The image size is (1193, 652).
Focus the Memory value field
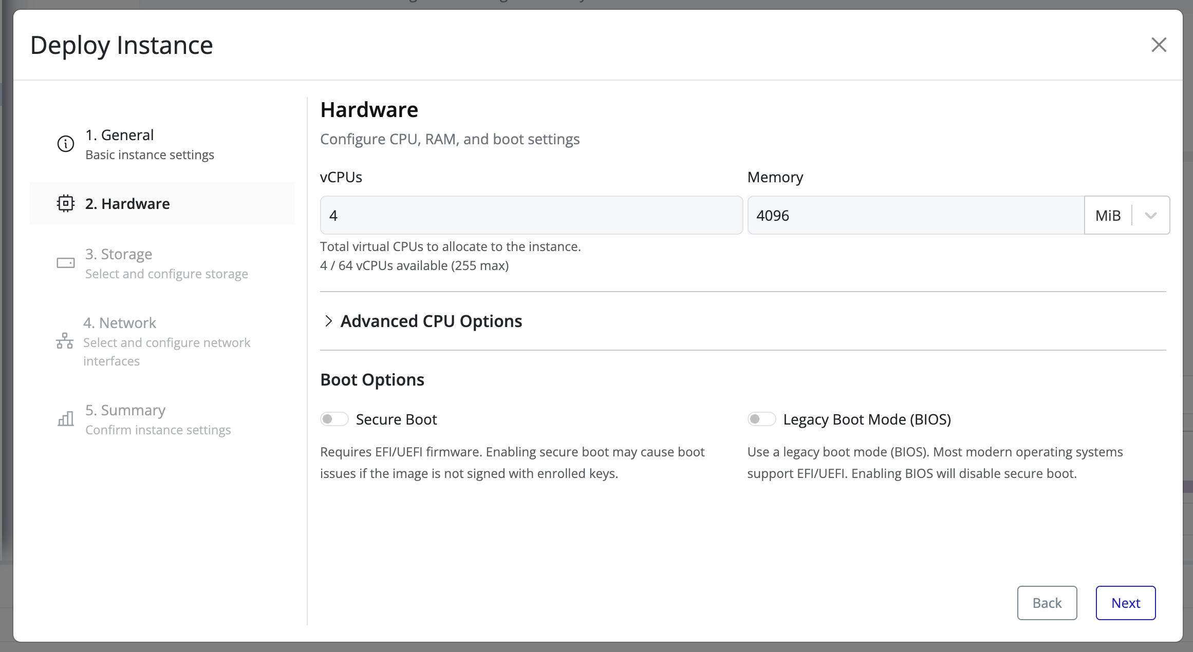916,215
